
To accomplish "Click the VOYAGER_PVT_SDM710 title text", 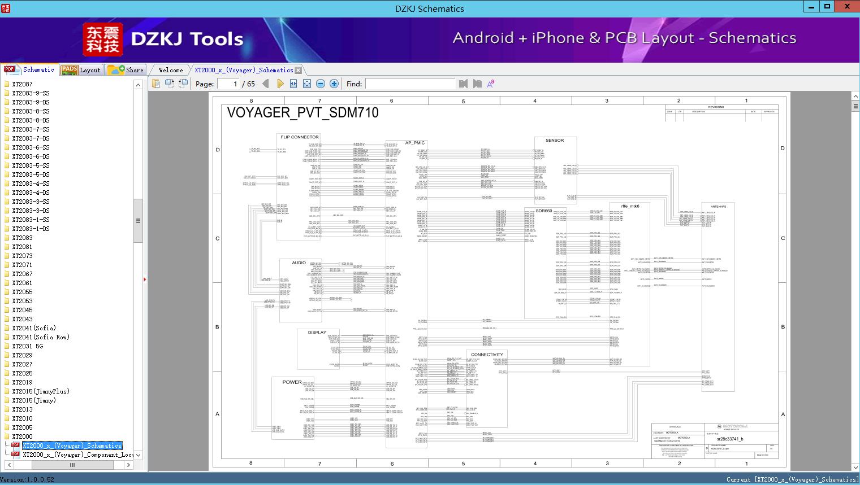I will coord(302,112).
